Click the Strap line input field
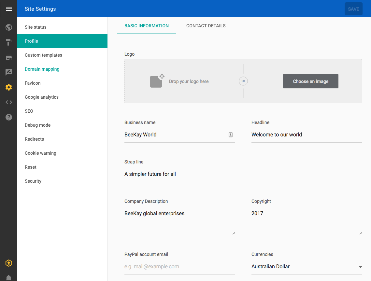The image size is (371, 281). (x=179, y=174)
